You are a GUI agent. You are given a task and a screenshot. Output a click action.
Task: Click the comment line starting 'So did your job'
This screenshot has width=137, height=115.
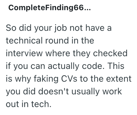59,28
